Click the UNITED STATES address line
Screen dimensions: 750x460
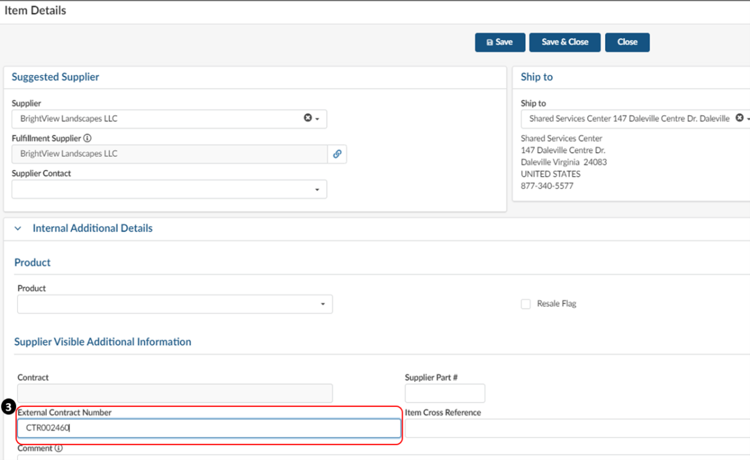[550, 174]
